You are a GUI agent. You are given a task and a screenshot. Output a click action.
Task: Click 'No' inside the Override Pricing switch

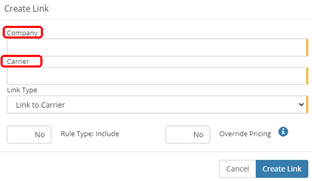tap(198, 135)
